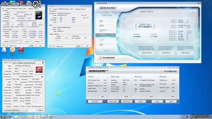Select Main in the 3DMark Vantage sidebar
Screen dimensions: 212x119
pos(101,21)
